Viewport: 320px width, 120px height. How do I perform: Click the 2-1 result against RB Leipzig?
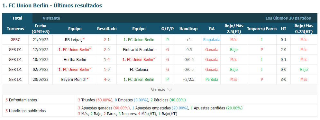pyautogui.click(x=107, y=40)
